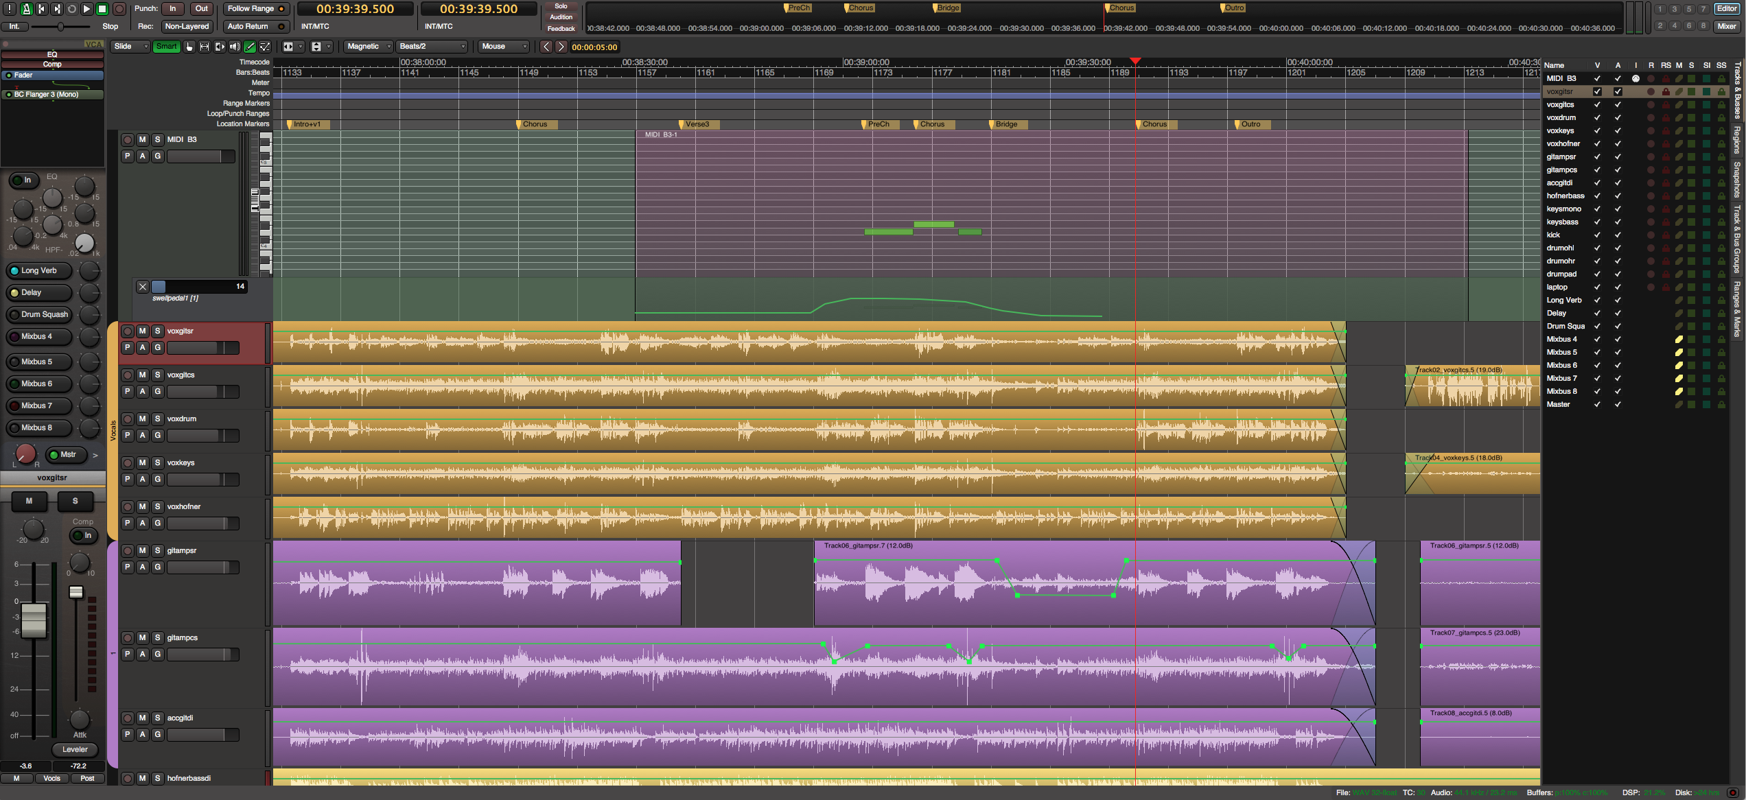Viewport: 1746px width, 800px height.
Task: Start playback with the Play button
Action: click(x=86, y=9)
